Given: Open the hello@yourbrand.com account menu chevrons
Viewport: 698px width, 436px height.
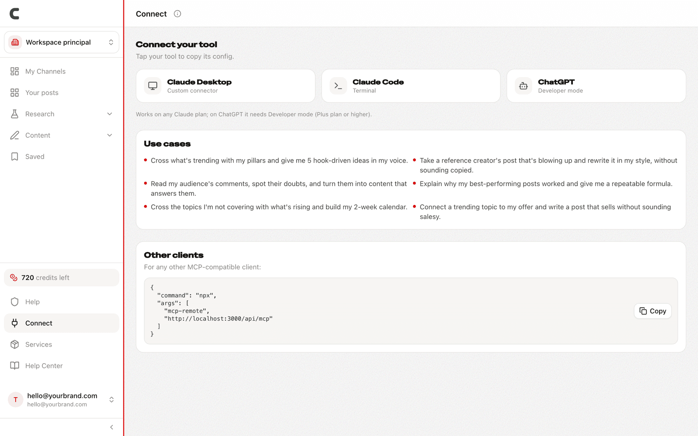Looking at the screenshot, I should click(x=112, y=399).
